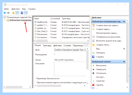Collapse the Выбранный элемент section
This screenshot has height=95, width=132.
124,62
